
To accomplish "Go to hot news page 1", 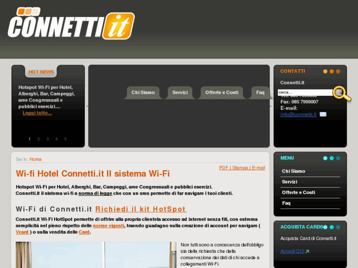I will coord(30,139).
